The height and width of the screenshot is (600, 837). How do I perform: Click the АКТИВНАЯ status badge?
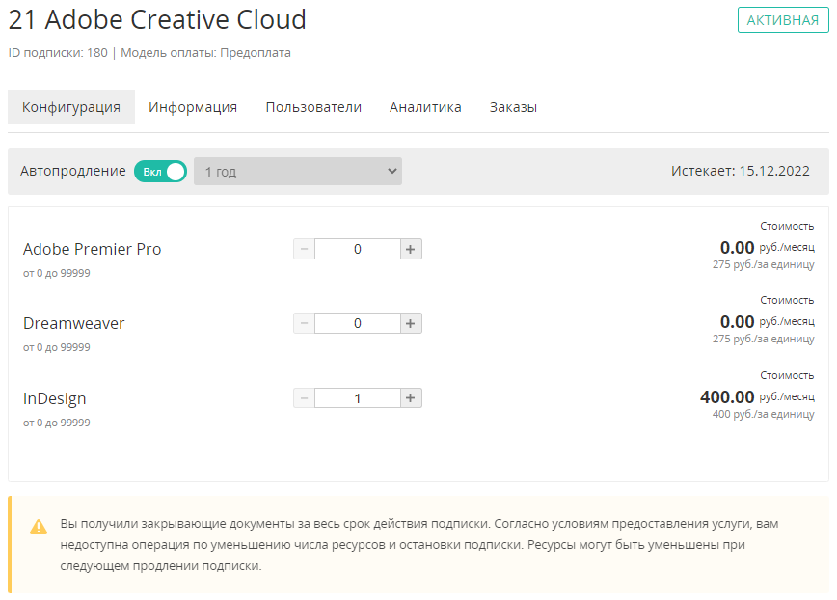(x=782, y=20)
